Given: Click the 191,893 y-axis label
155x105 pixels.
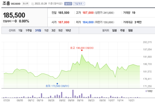Looking at the screenshot, I should pyautogui.click(x=147, y=57).
